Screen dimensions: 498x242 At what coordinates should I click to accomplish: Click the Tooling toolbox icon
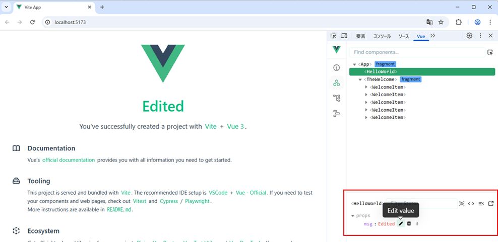(16, 181)
